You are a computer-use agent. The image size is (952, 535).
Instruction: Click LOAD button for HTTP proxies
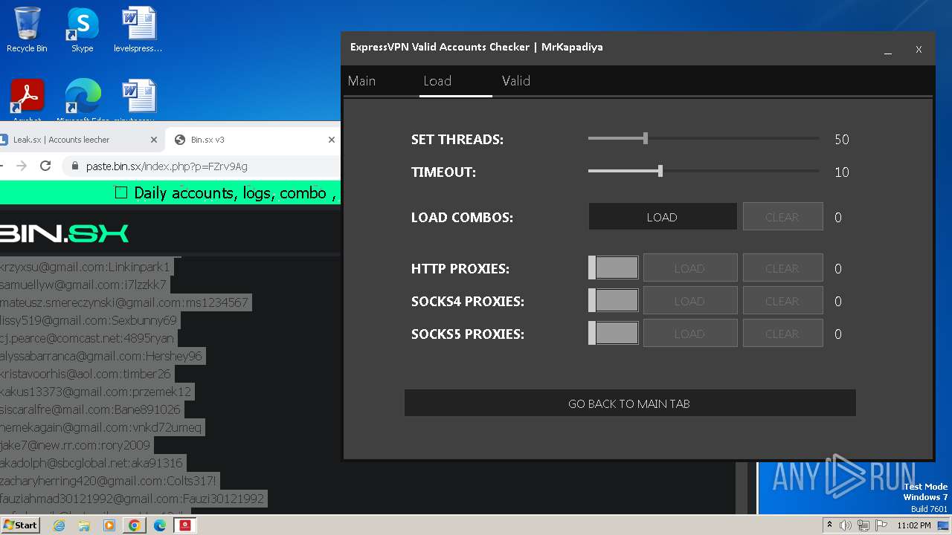click(689, 268)
